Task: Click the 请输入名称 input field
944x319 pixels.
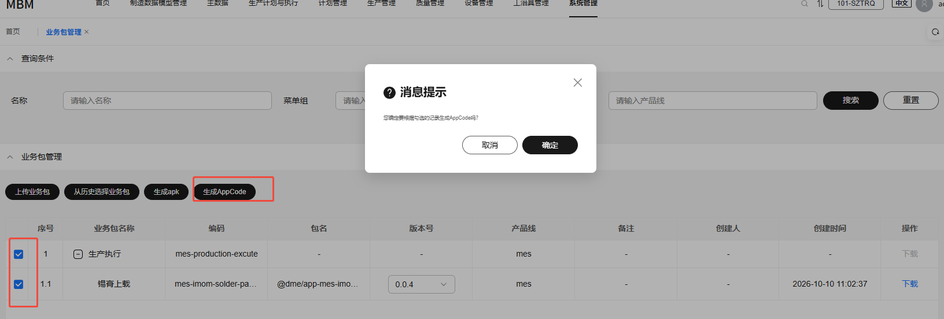Action: click(167, 101)
